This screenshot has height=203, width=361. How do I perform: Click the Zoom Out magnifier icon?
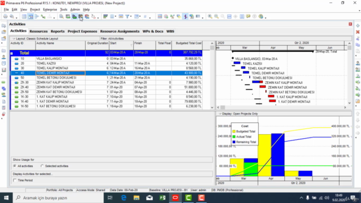click(x=217, y=16)
